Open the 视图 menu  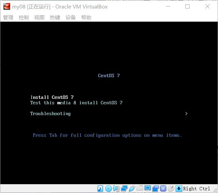[39, 18]
